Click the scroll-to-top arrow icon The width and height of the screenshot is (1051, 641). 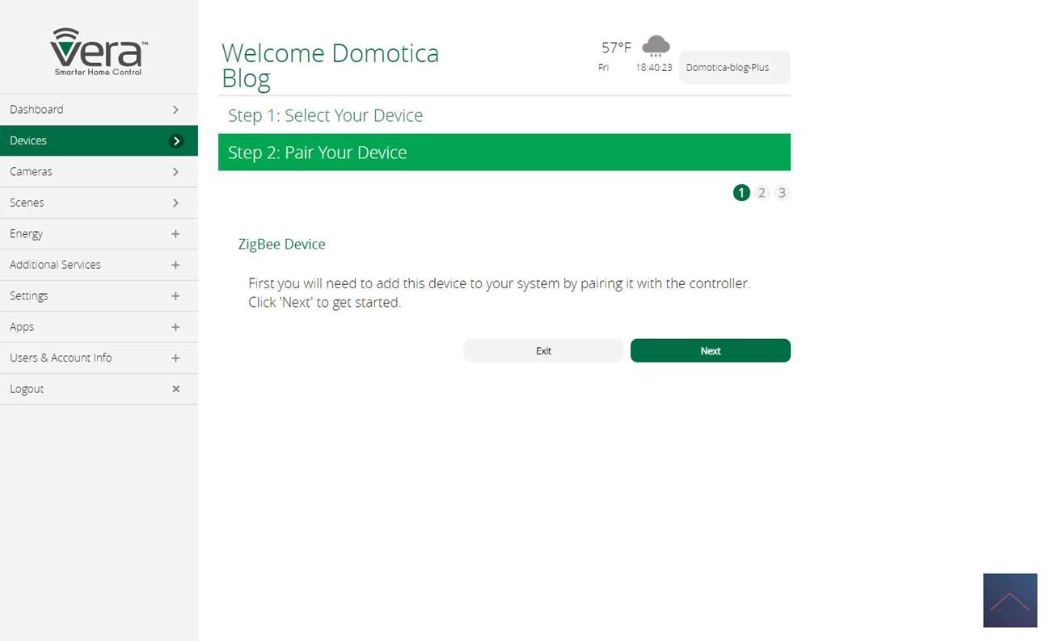click(x=1010, y=601)
